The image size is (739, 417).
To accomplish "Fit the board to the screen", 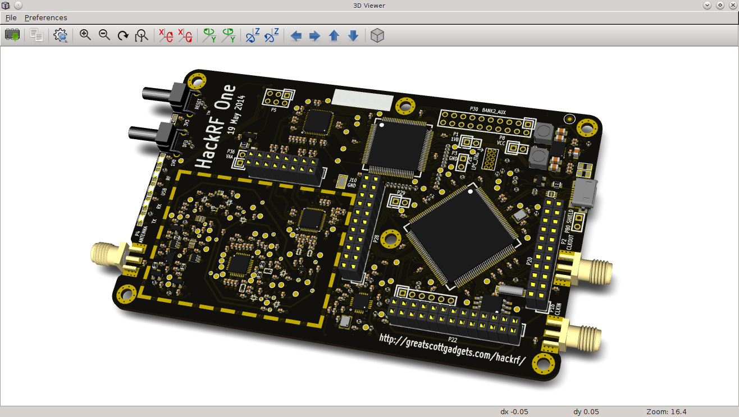I will pyautogui.click(x=142, y=35).
